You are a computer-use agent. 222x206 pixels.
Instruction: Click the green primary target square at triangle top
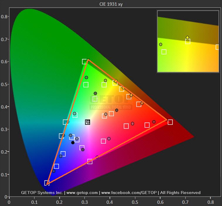(85, 62)
